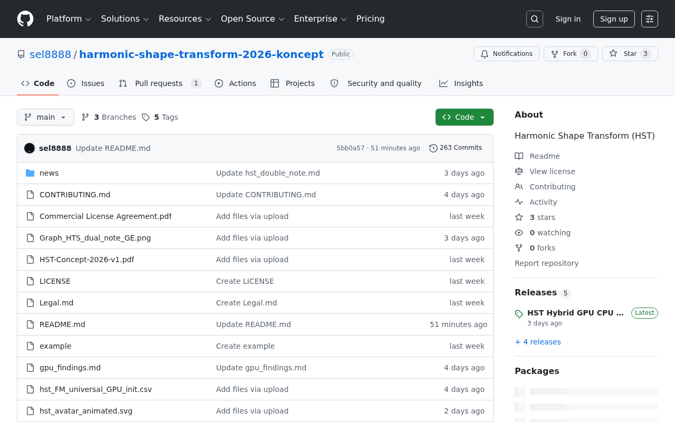Open the harmonic-shape-transform-2026-koncept repository link
The image size is (675, 422).
pyautogui.click(x=201, y=54)
